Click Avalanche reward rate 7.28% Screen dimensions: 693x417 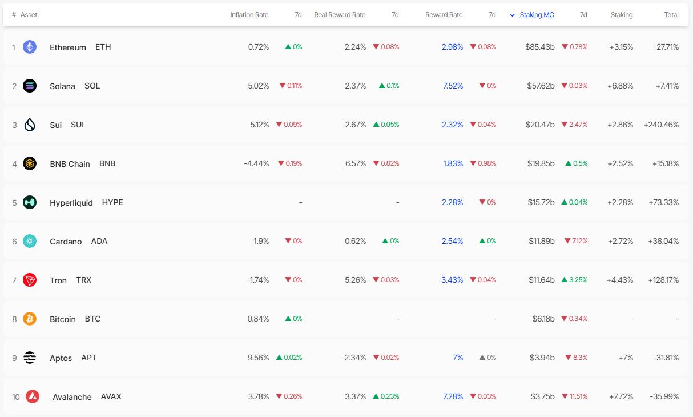coord(453,396)
